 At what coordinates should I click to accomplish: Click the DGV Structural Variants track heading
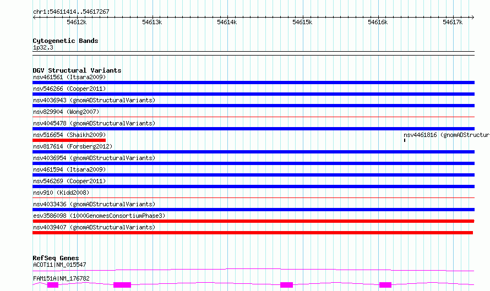[x=77, y=70]
